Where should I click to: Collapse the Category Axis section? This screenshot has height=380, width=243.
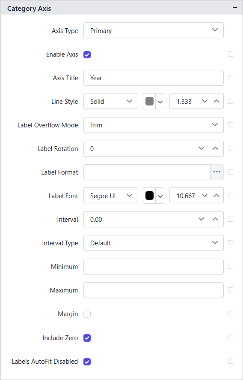(x=235, y=8)
